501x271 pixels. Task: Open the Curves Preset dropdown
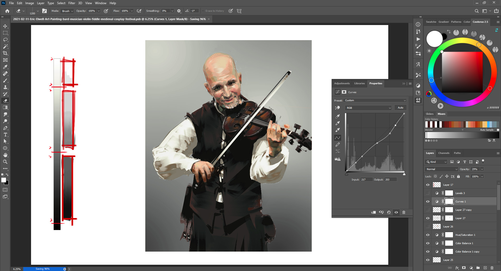pyautogui.click(x=375, y=100)
